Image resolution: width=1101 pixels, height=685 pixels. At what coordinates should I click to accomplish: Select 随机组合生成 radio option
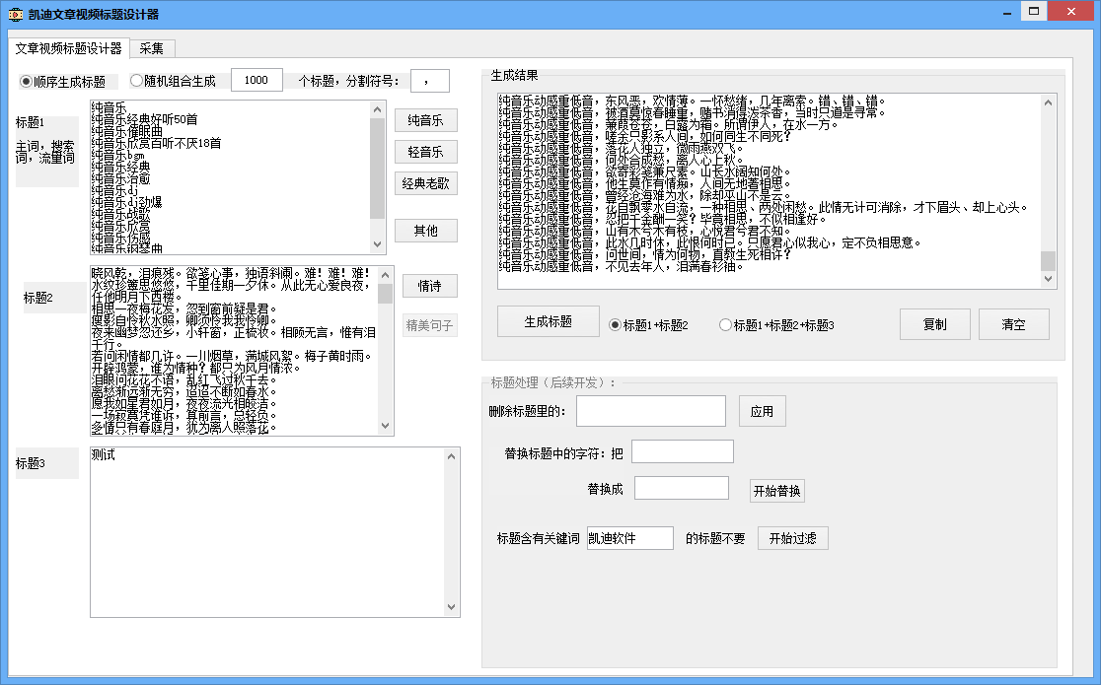pyautogui.click(x=173, y=81)
